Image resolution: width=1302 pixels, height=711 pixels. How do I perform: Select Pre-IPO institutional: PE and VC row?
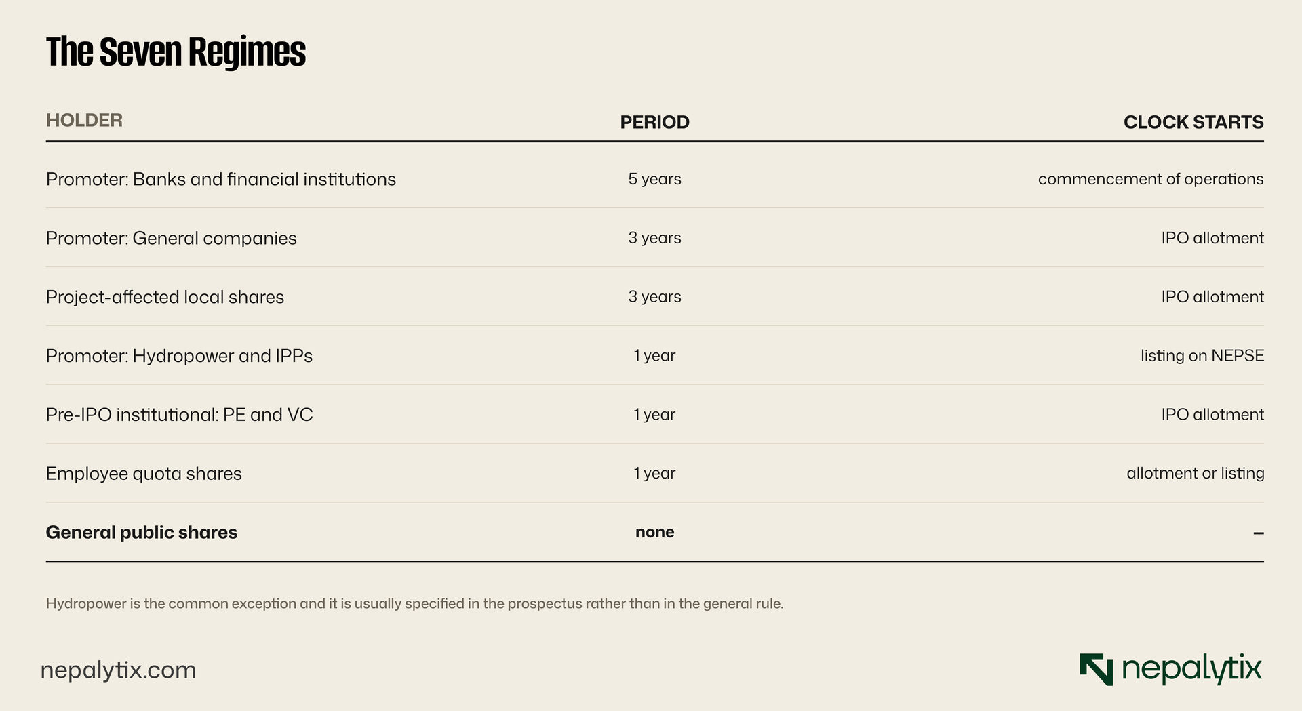click(655, 415)
